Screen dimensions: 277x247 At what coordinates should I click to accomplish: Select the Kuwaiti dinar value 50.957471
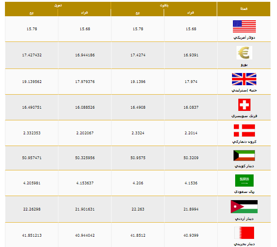[31, 158]
